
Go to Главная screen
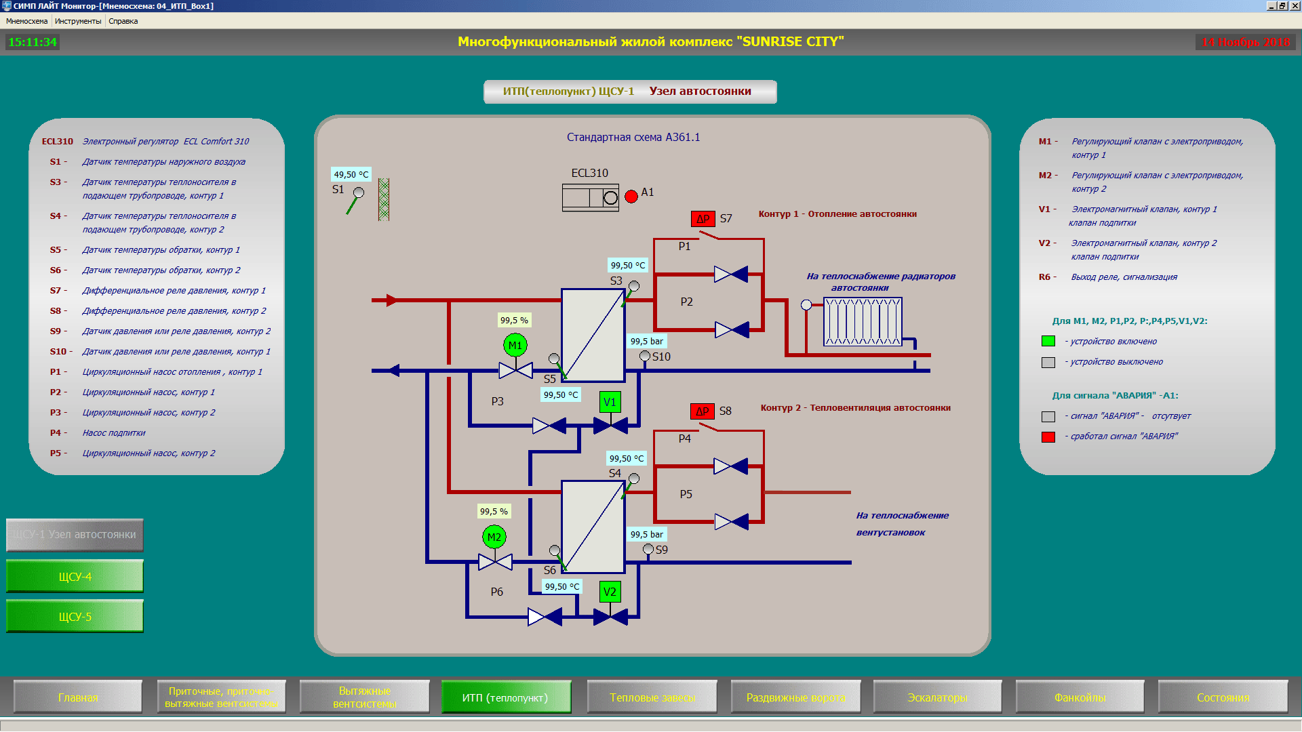click(78, 697)
